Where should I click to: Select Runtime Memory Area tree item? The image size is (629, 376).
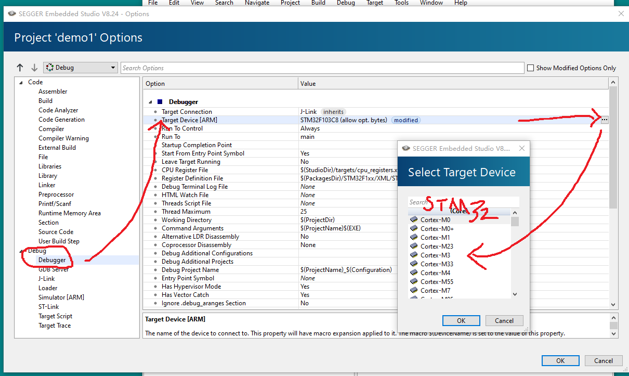[70, 213]
